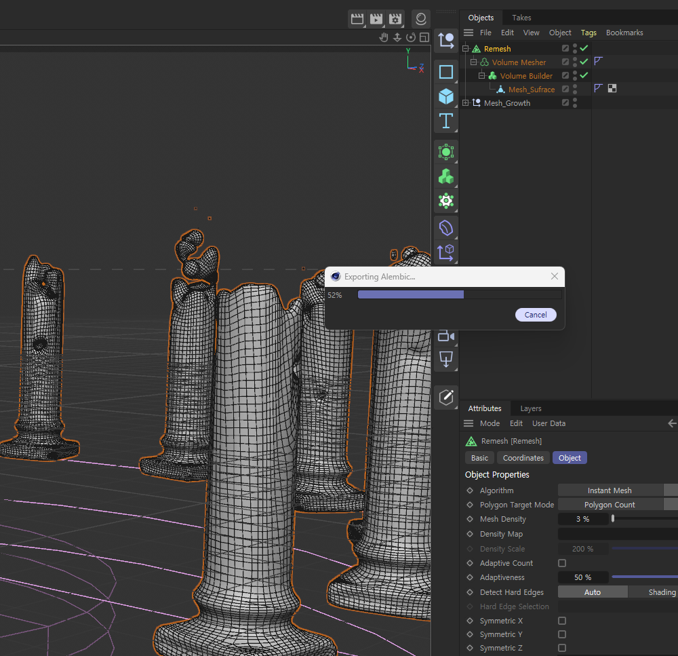The height and width of the screenshot is (656, 678).
Task: Disable Volume Mesher using its green checkmark
Action: click(x=584, y=62)
